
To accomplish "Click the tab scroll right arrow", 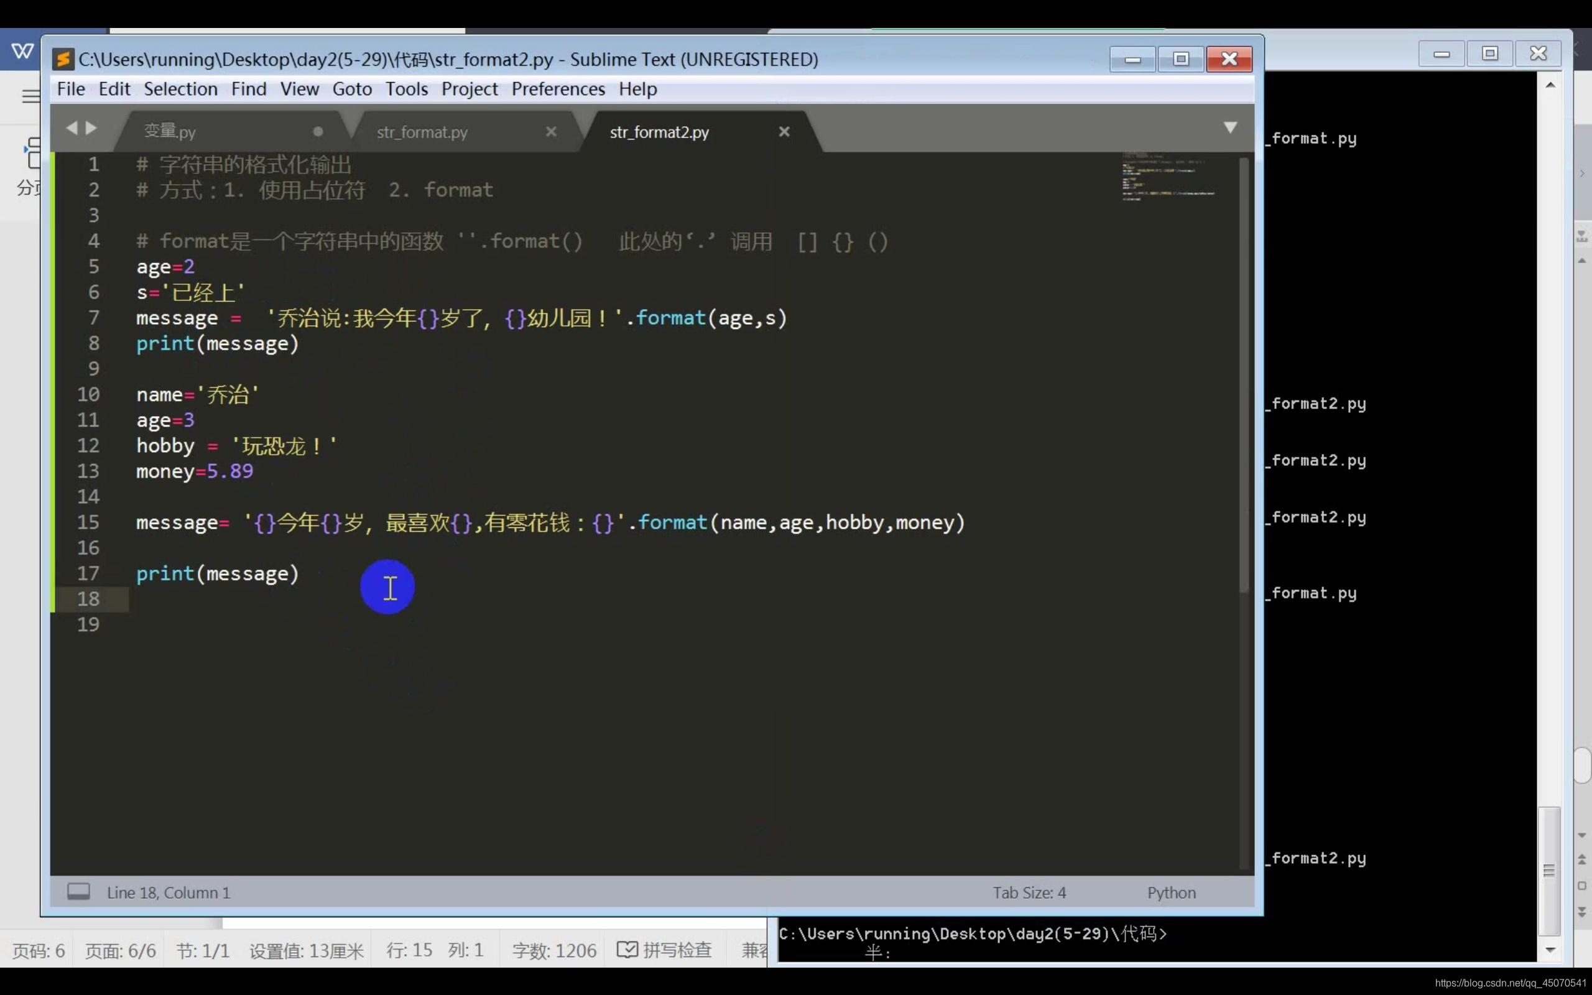I will 91,127.
